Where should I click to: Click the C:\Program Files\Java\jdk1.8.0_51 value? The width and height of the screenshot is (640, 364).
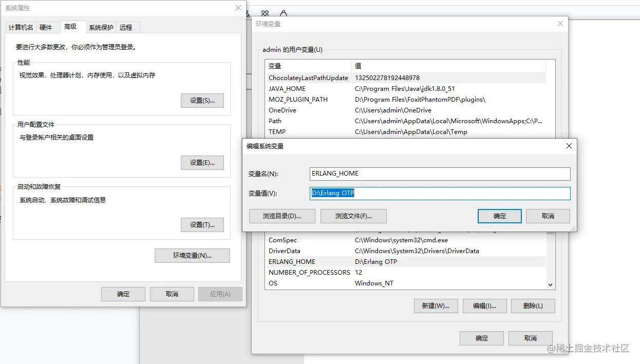click(x=405, y=89)
